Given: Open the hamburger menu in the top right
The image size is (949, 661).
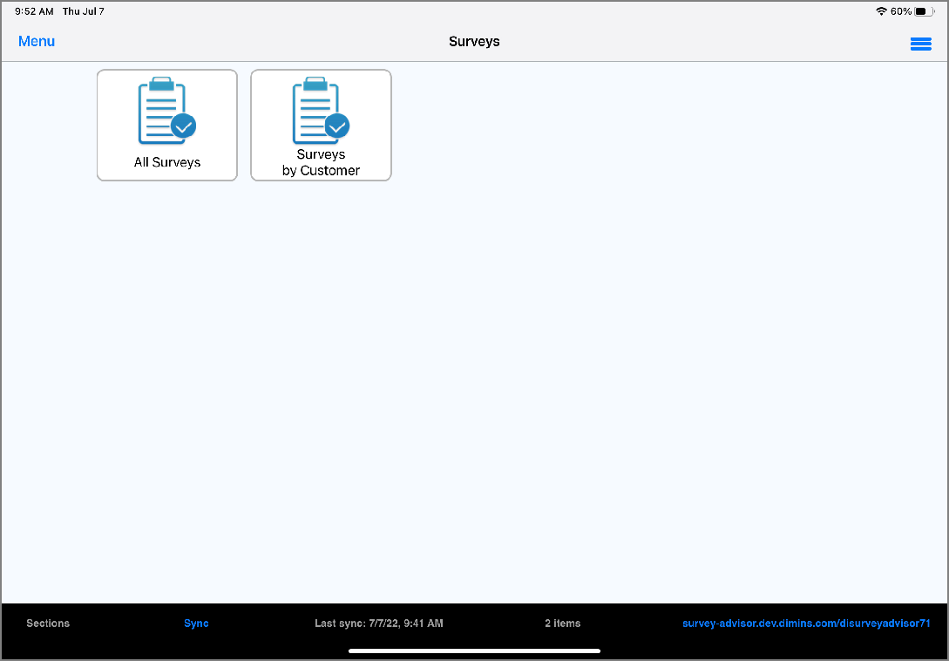Looking at the screenshot, I should [x=921, y=44].
